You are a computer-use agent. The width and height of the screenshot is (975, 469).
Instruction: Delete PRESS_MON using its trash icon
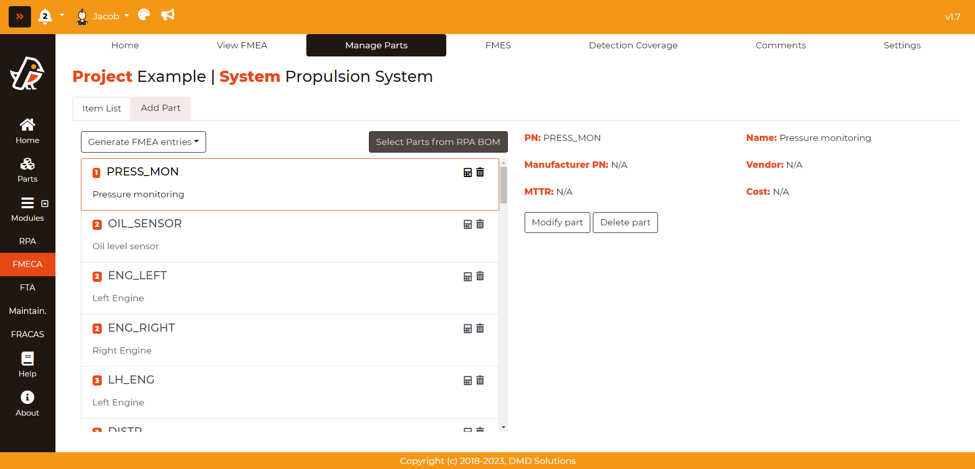(x=480, y=172)
